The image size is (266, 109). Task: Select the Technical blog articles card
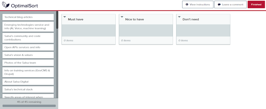click(x=28, y=17)
